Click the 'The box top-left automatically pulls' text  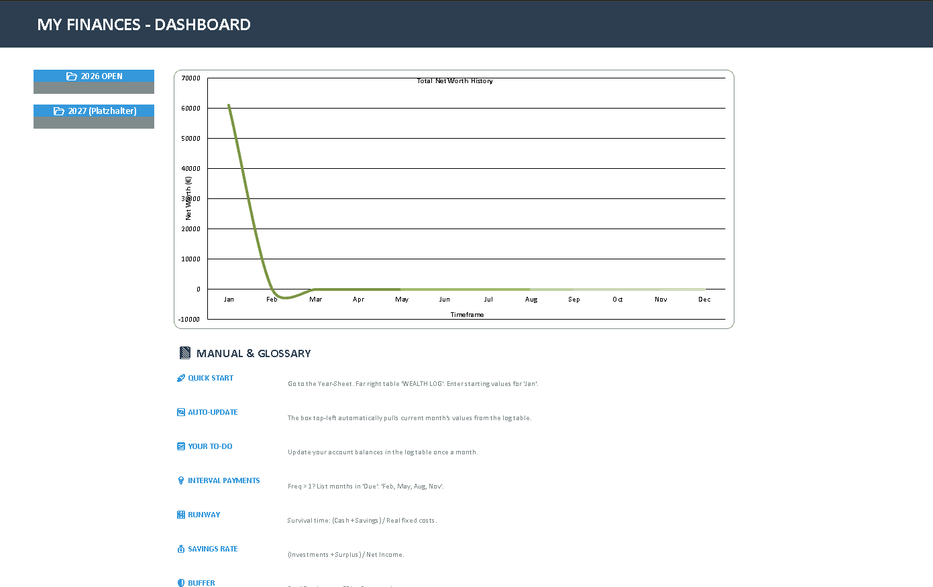[409, 418]
